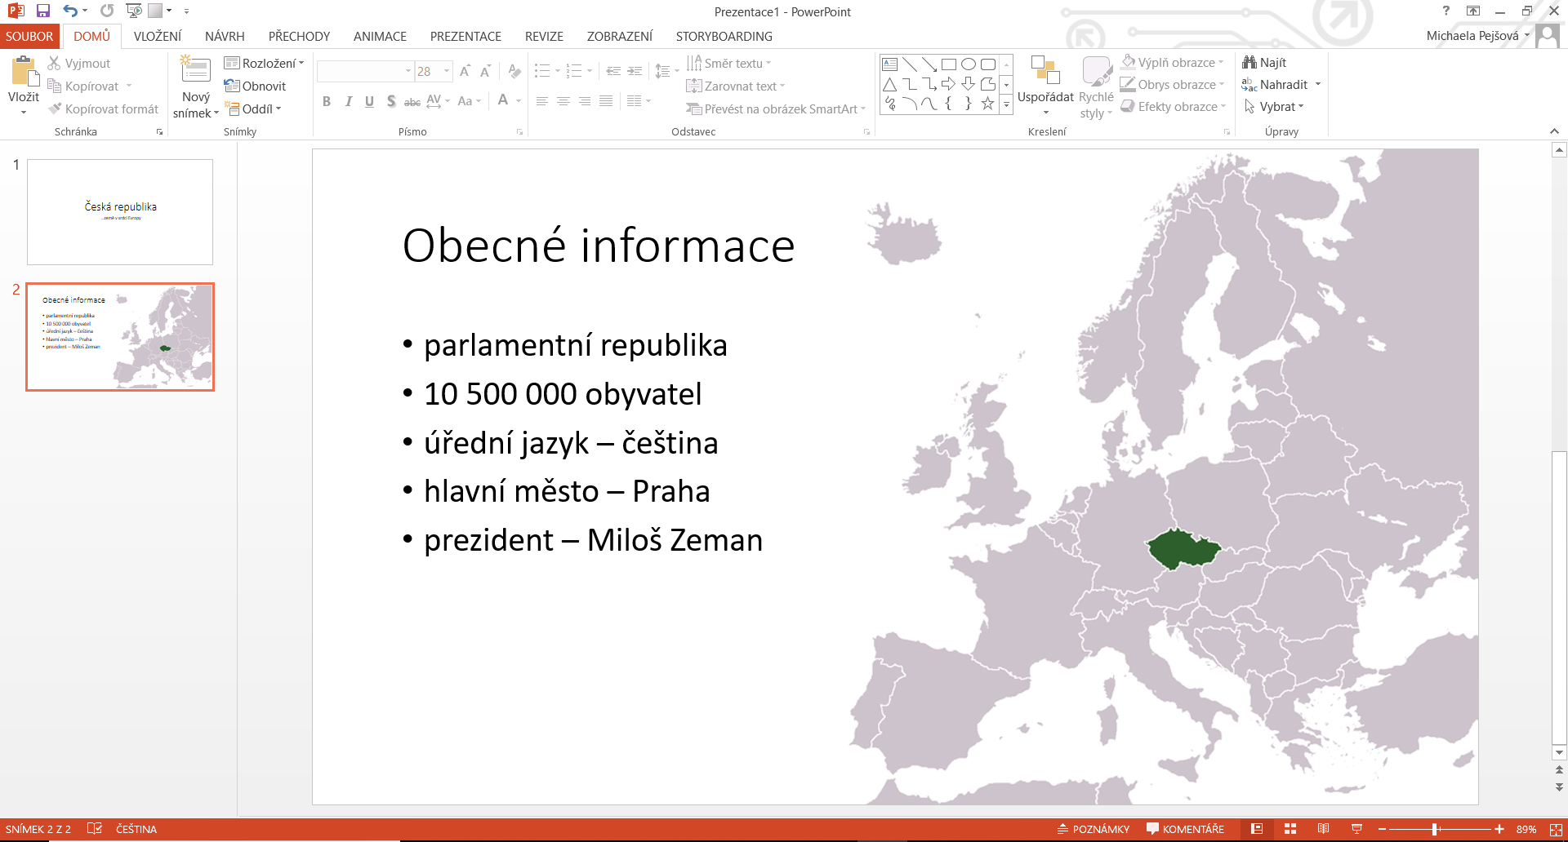
Task: Open the font size dropdown
Action: pos(447,72)
